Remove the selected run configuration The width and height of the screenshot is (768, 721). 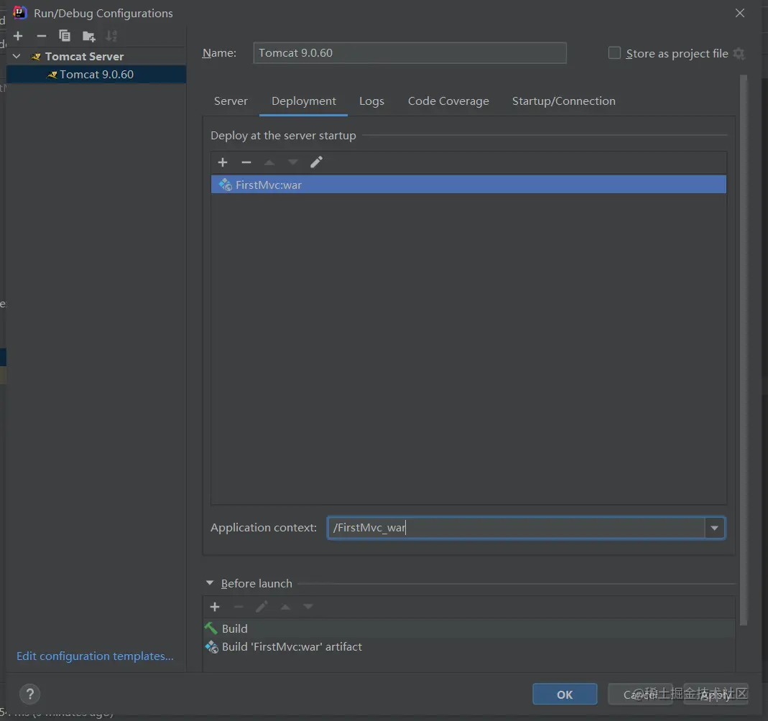42,36
